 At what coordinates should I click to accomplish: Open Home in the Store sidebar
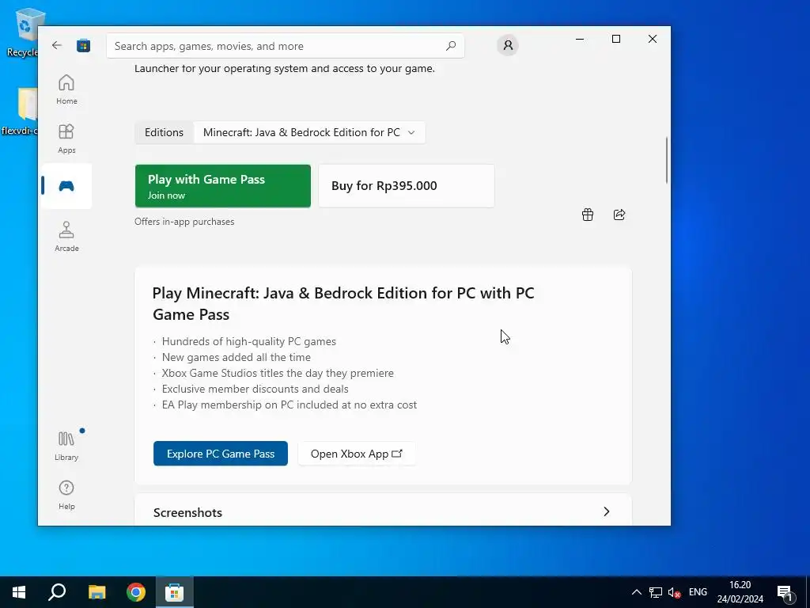[x=66, y=89]
